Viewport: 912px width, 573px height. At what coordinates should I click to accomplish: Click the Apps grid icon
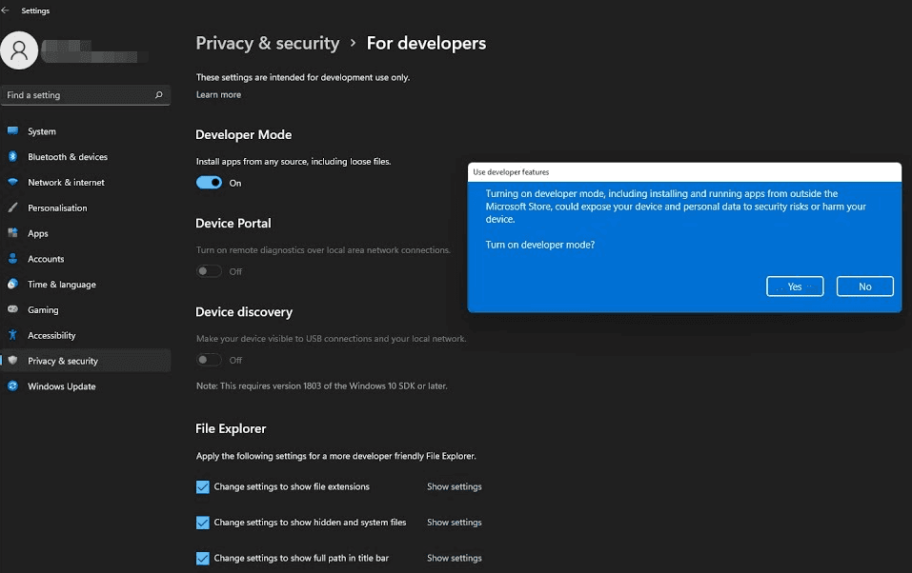pyautogui.click(x=12, y=233)
